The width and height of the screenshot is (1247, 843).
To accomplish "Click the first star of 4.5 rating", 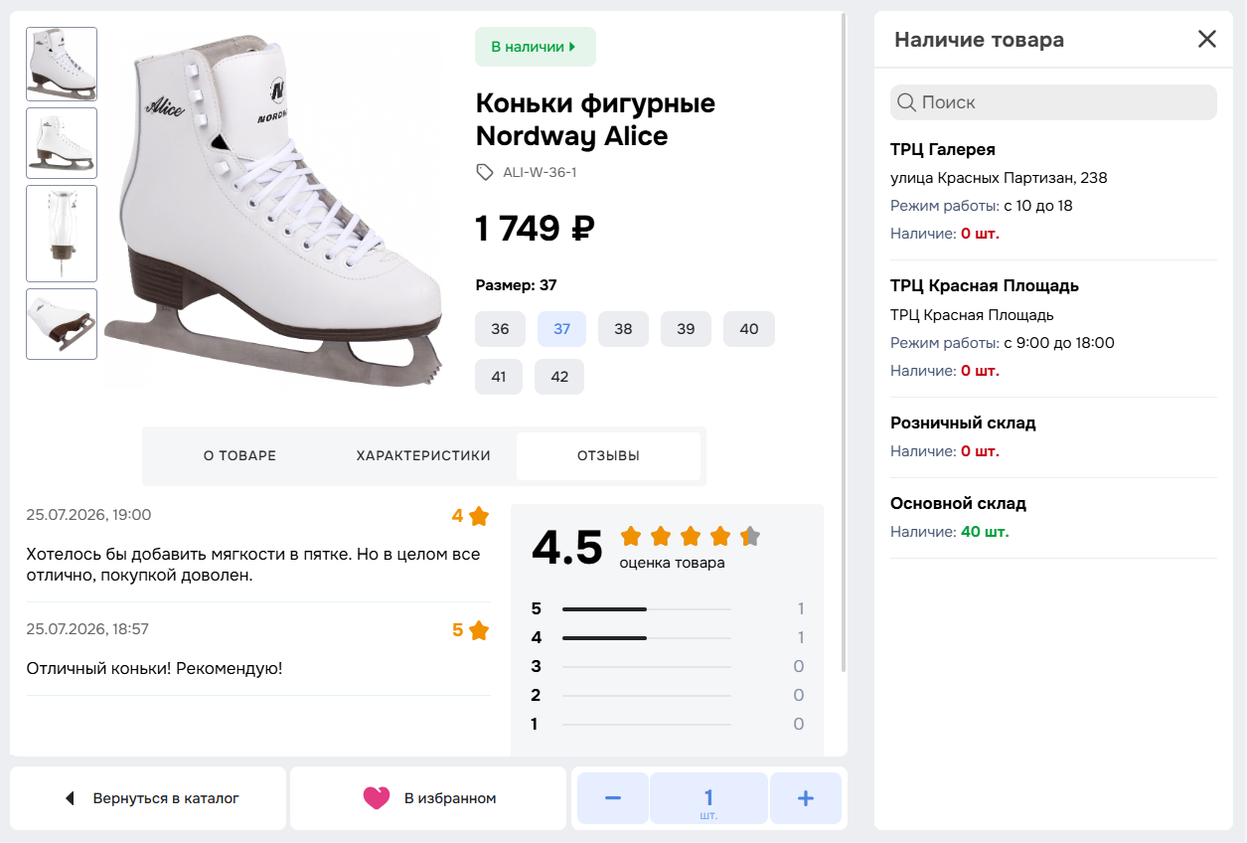I will (x=631, y=537).
